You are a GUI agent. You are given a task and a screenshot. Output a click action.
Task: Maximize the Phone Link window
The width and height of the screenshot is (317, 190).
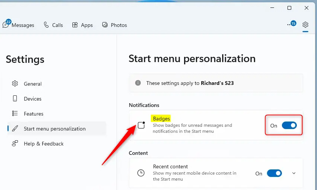coord(289,8)
